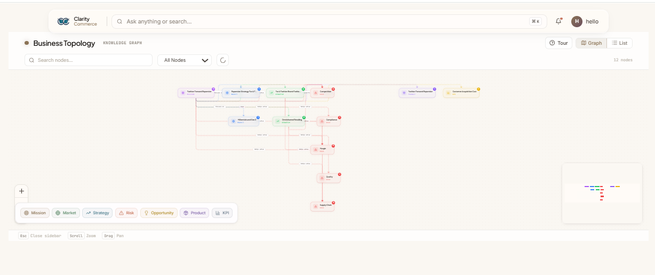Click the Business Topology heading
655x275 pixels.
coord(64,43)
